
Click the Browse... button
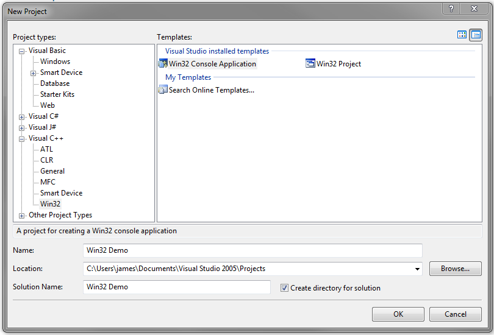tap(455, 269)
